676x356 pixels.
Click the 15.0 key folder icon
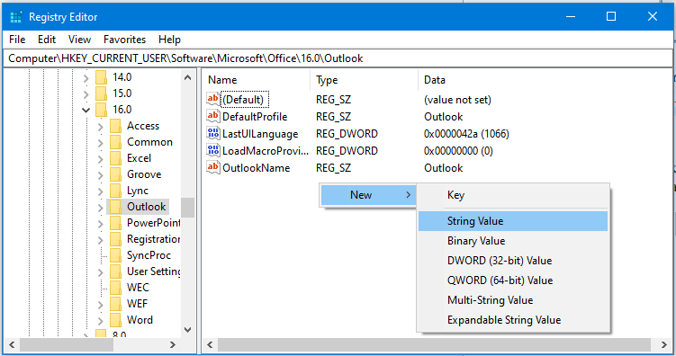click(102, 93)
